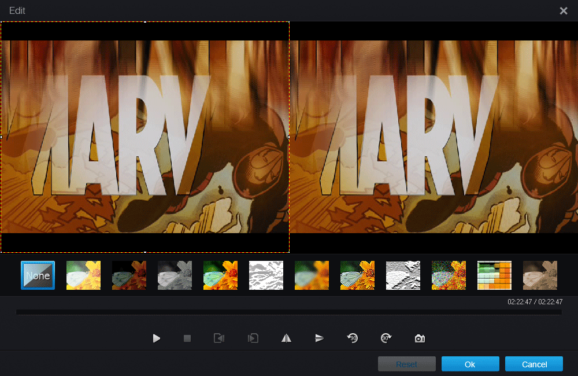Viewport: 578px width, 376px height.
Task: Flip video vertically
Action: 319,338
